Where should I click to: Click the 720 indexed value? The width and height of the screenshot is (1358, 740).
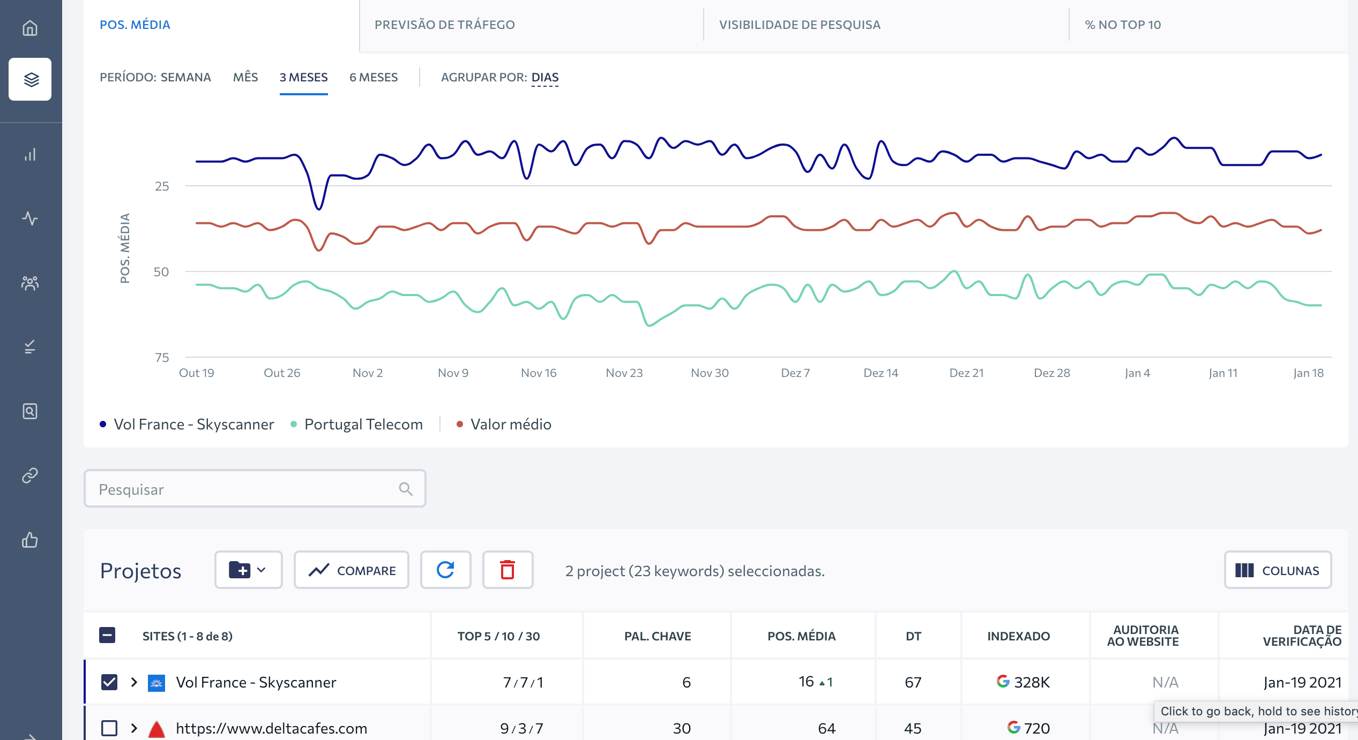point(1036,728)
